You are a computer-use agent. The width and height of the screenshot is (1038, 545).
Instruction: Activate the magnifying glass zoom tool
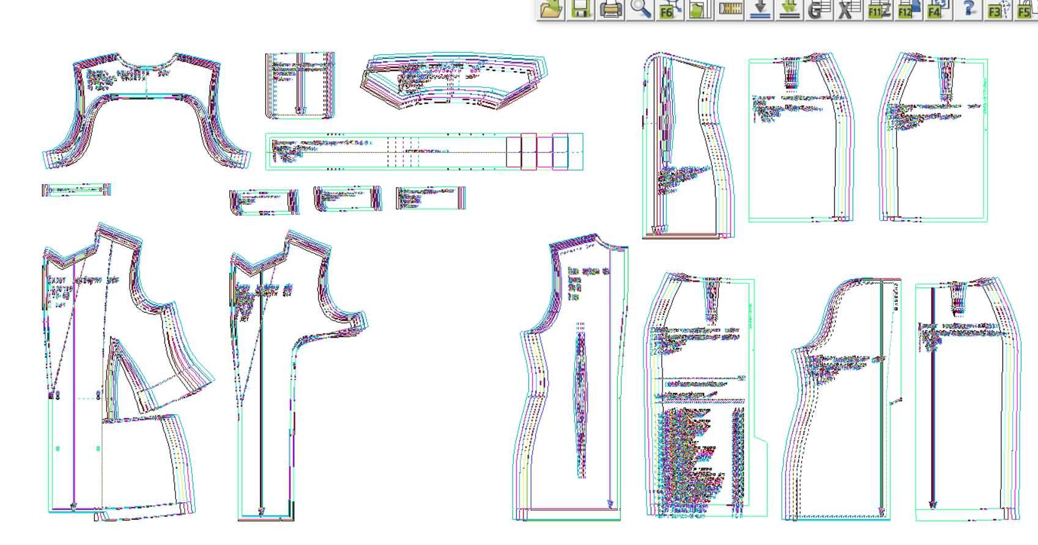tap(640, 10)
